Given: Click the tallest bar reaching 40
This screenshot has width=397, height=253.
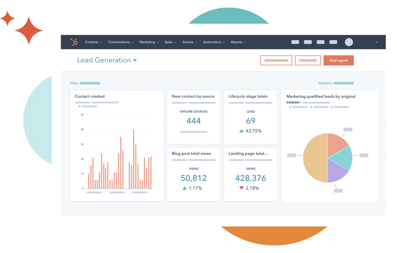Looking at the screenshot, I should 134,159.
